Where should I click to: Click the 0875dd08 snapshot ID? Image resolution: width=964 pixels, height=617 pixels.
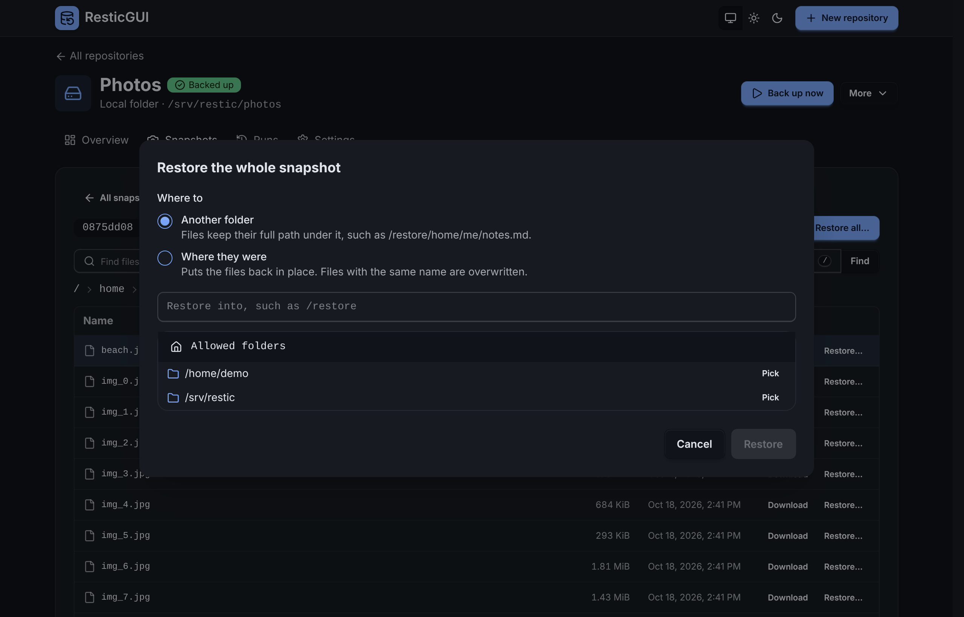(107, 227)
